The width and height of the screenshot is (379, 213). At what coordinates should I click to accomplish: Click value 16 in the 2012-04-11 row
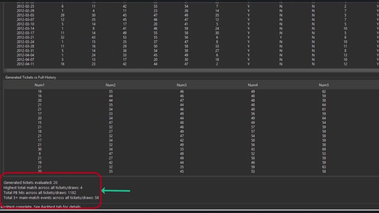[62, 64]
